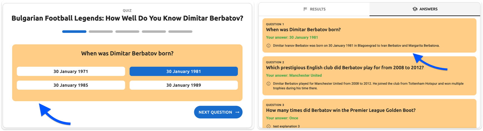Click the graduation cap icon on Answers tab
Image resolution: width=483 pixels, height=131 pixels.
[415, 9]
